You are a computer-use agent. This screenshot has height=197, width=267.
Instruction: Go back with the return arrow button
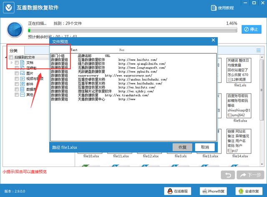tap(228, 175)
